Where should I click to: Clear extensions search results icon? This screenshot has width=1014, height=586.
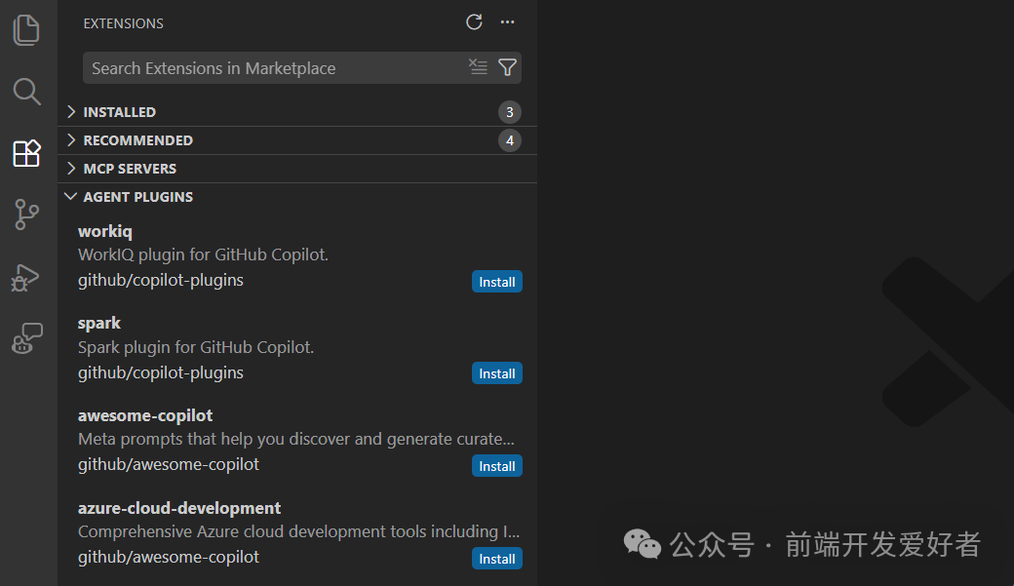click(x=478, y=67)
